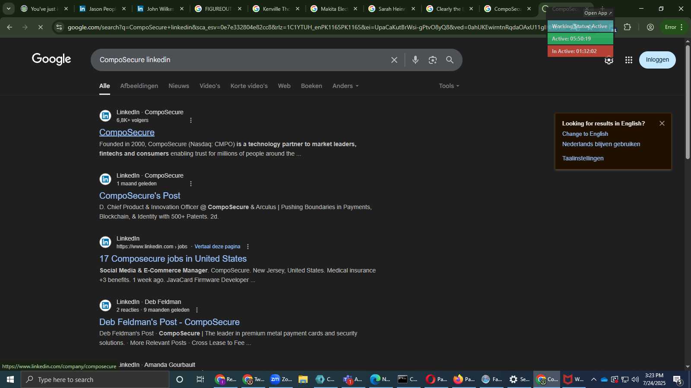Open the notification center icon

pyautogui.click(x=678, y=379)
